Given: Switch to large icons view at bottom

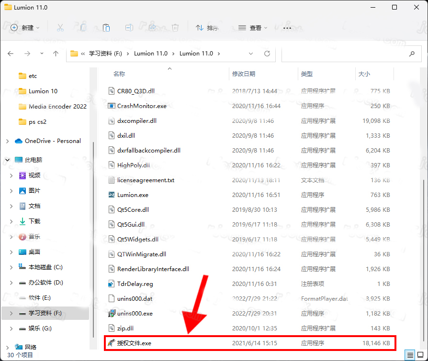Looking at the screenshot, I should 420,355.
